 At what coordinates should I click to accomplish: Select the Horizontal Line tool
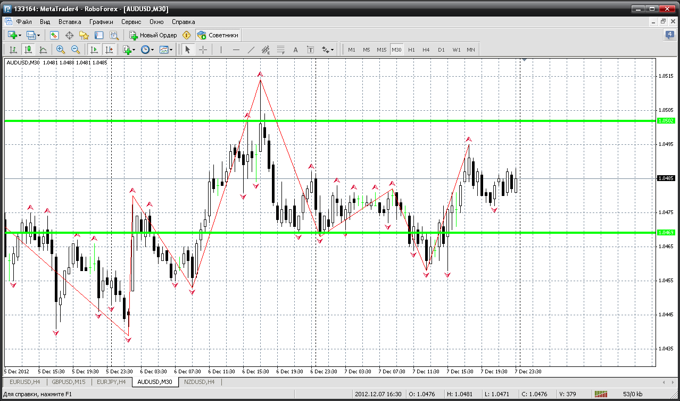click(236, 50)
